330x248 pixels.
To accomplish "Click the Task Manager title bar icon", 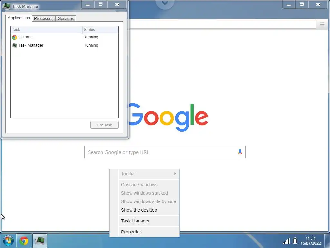I will (6, 6).
